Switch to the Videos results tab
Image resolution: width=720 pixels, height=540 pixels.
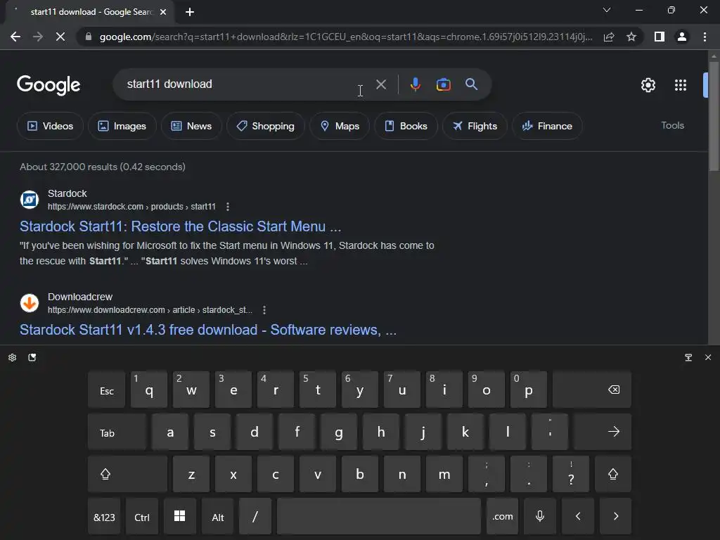click(x=51, y=126)
